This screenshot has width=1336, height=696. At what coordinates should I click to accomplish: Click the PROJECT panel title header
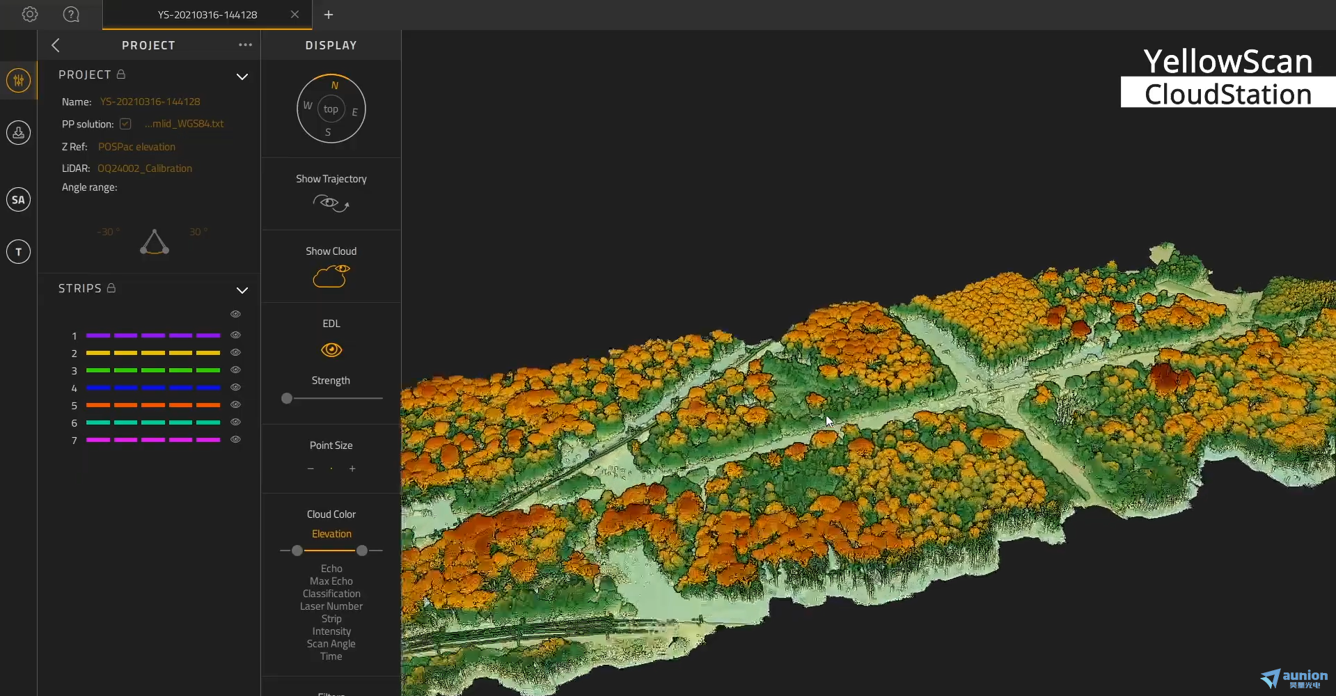(x=148, y=45)
